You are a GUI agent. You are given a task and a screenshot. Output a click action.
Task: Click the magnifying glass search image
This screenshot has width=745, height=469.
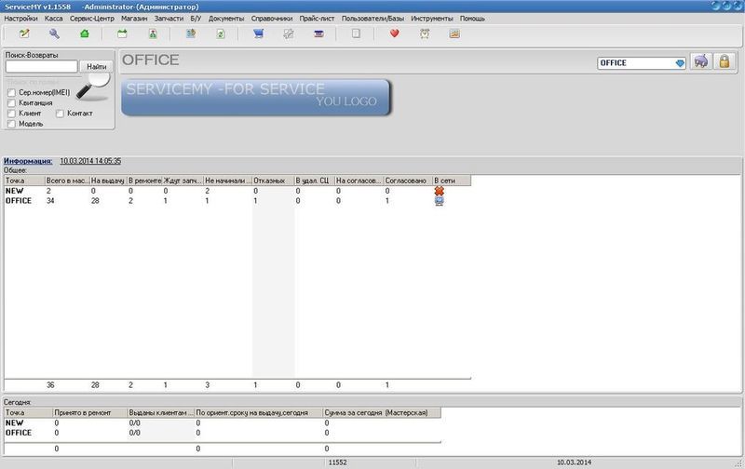pos(94,86)
